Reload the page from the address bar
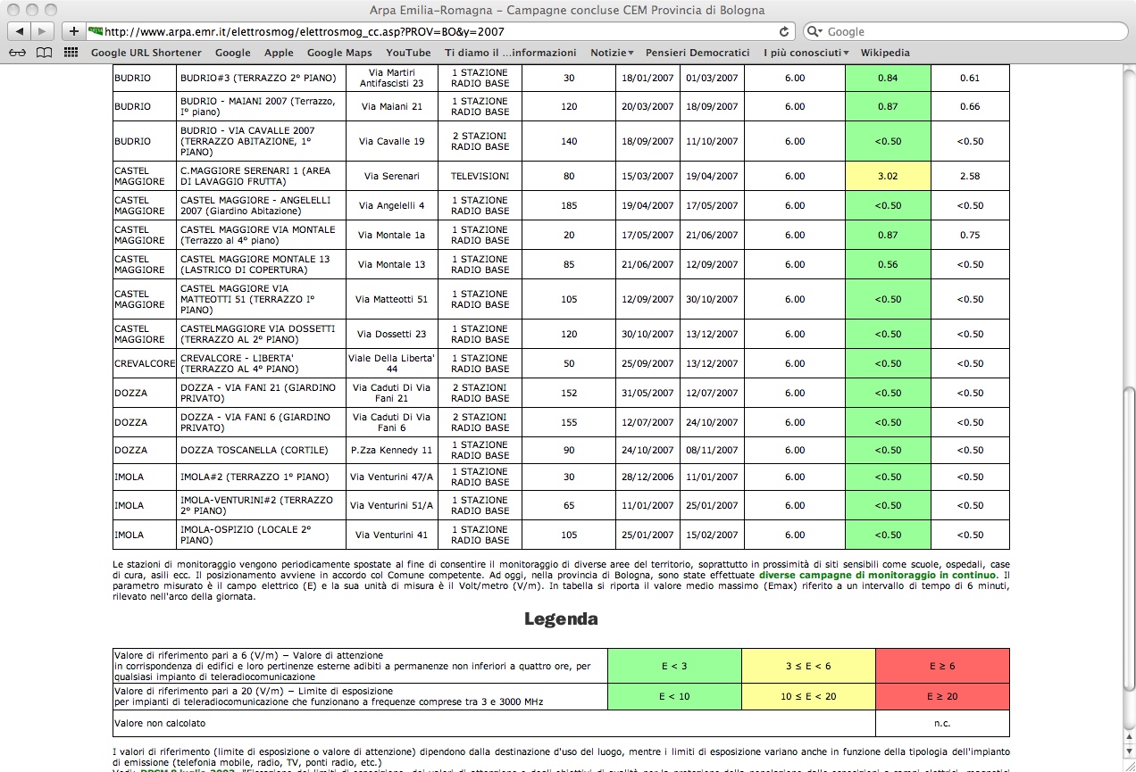The width and height of the screenshot is (1136, 772). coord(784,31)
